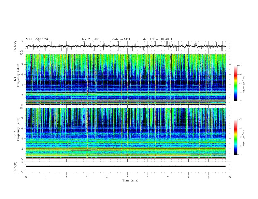
Task: Click the "ch.1 Frequency (kHz)" axis label
Action: tap(17, 76)
